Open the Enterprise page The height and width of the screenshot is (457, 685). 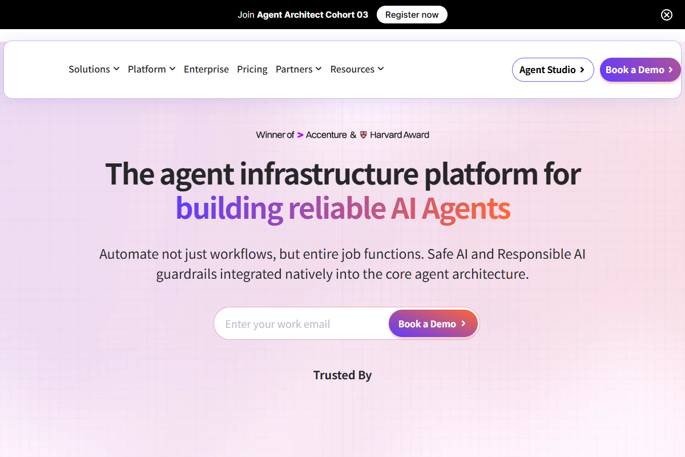point(206,69)
